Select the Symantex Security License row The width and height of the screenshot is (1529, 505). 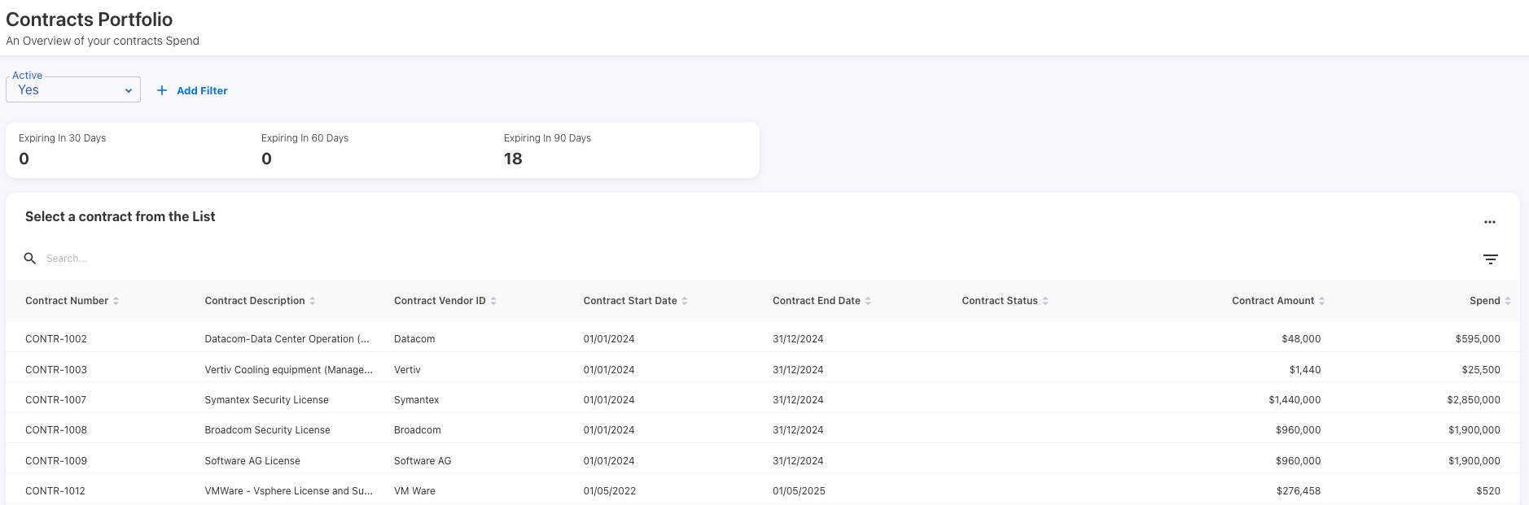tap(266, 400)
